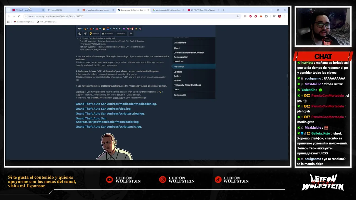Switch to the 'Home | PCSX2' tab
The height and width of the screenshot is (200, 356).
click(63, 10)
